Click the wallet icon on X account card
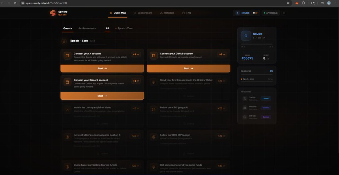 click(67, 56)
